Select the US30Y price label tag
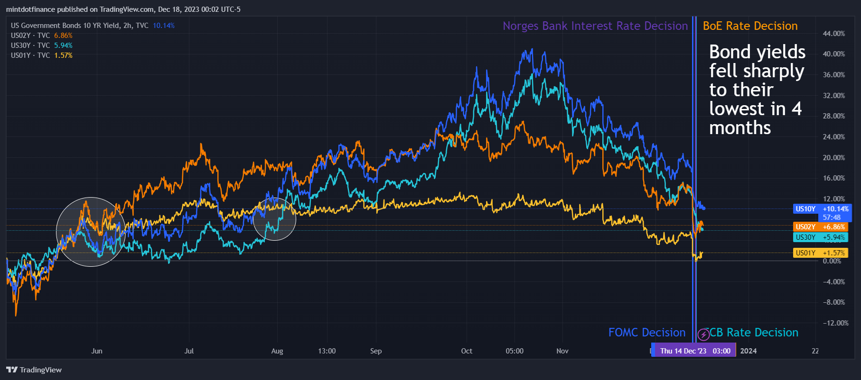861x380 pixels. (821, 237)
